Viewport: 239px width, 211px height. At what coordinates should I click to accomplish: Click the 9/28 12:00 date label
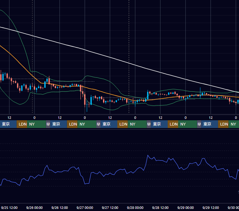coord(160,208)
